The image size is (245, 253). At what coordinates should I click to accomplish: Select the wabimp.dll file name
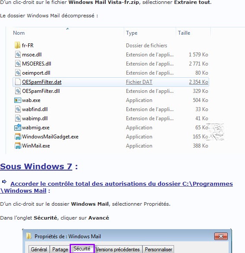35,118
